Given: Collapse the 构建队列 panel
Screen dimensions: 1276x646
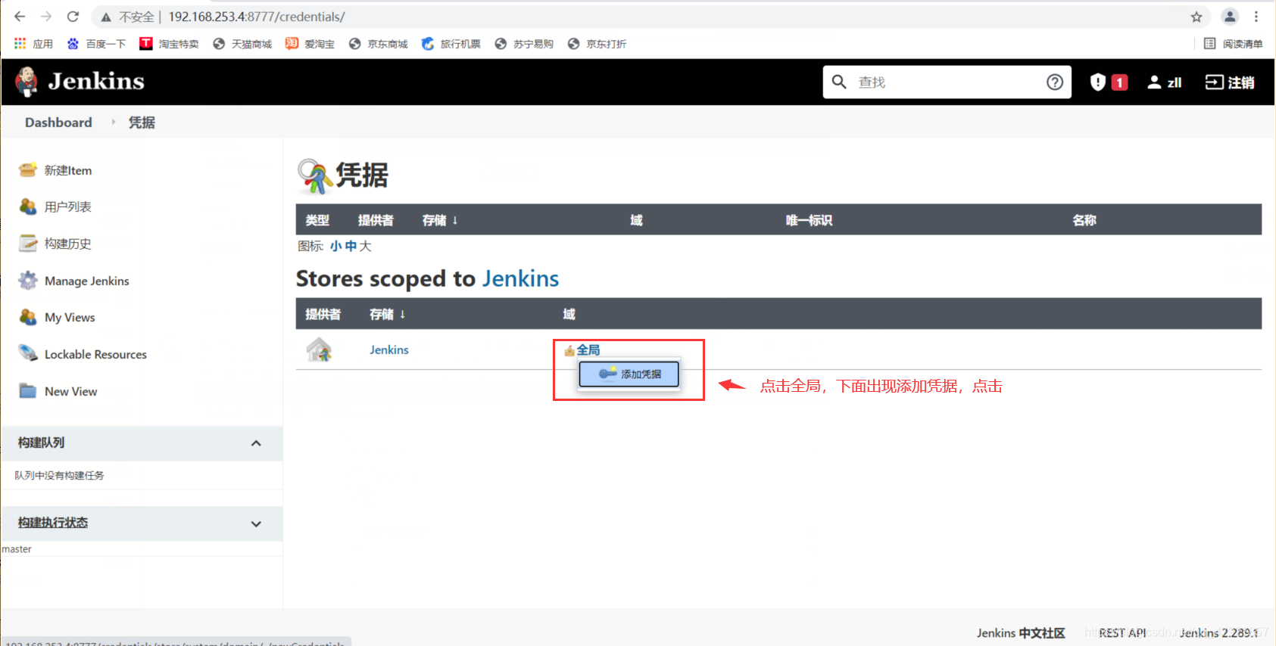Looking at the screenshot, I should (256, 443).
